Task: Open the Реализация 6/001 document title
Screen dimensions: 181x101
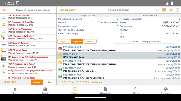Action: pos(73,61)
